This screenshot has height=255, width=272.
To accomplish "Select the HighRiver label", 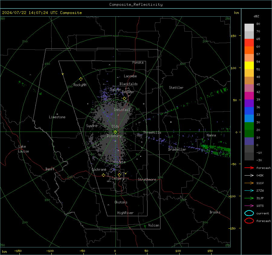I will (x=125, y=213).
